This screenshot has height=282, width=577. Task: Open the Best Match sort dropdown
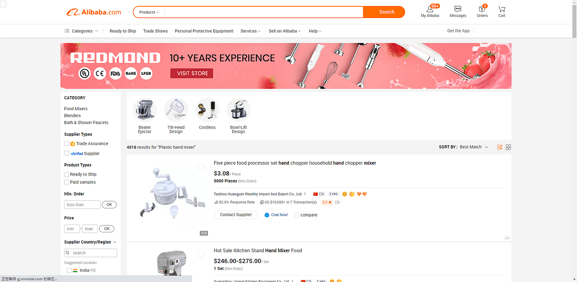click(x=474, y=147)
